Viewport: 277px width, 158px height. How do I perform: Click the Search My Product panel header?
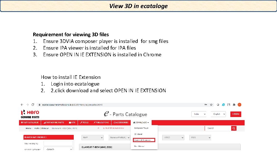click(x=48, y=137)
